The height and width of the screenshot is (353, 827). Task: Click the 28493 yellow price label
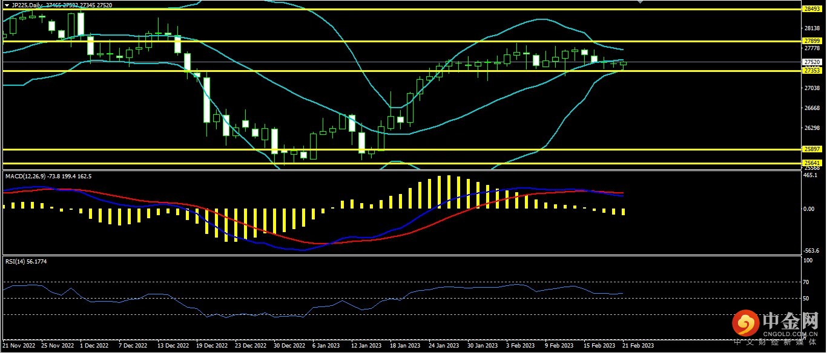tap(811, 9)
